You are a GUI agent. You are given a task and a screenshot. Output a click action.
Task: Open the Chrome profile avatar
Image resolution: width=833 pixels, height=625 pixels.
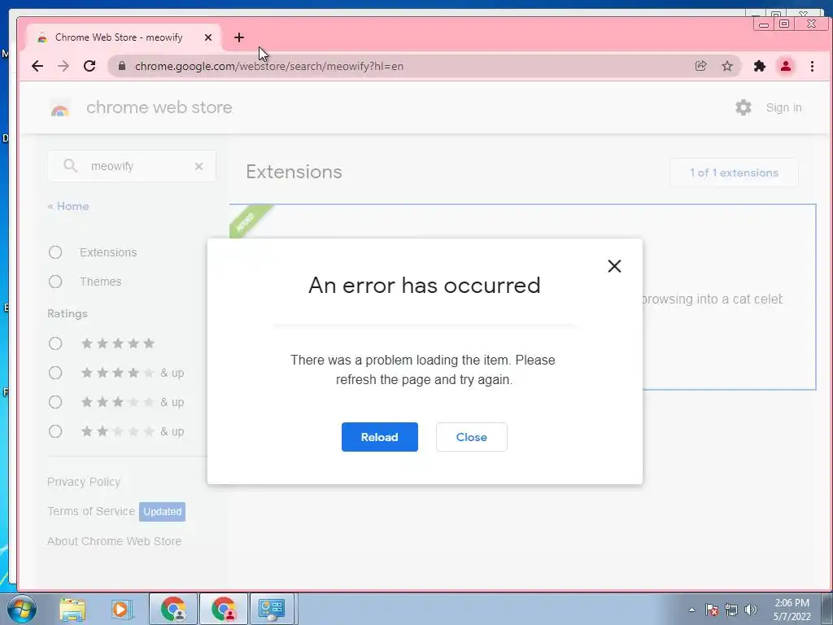tap(786, 66)
